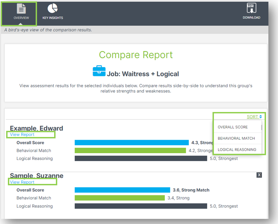
Task: Click the sort arrows icon beside SORT
Action: click(261, 116)
